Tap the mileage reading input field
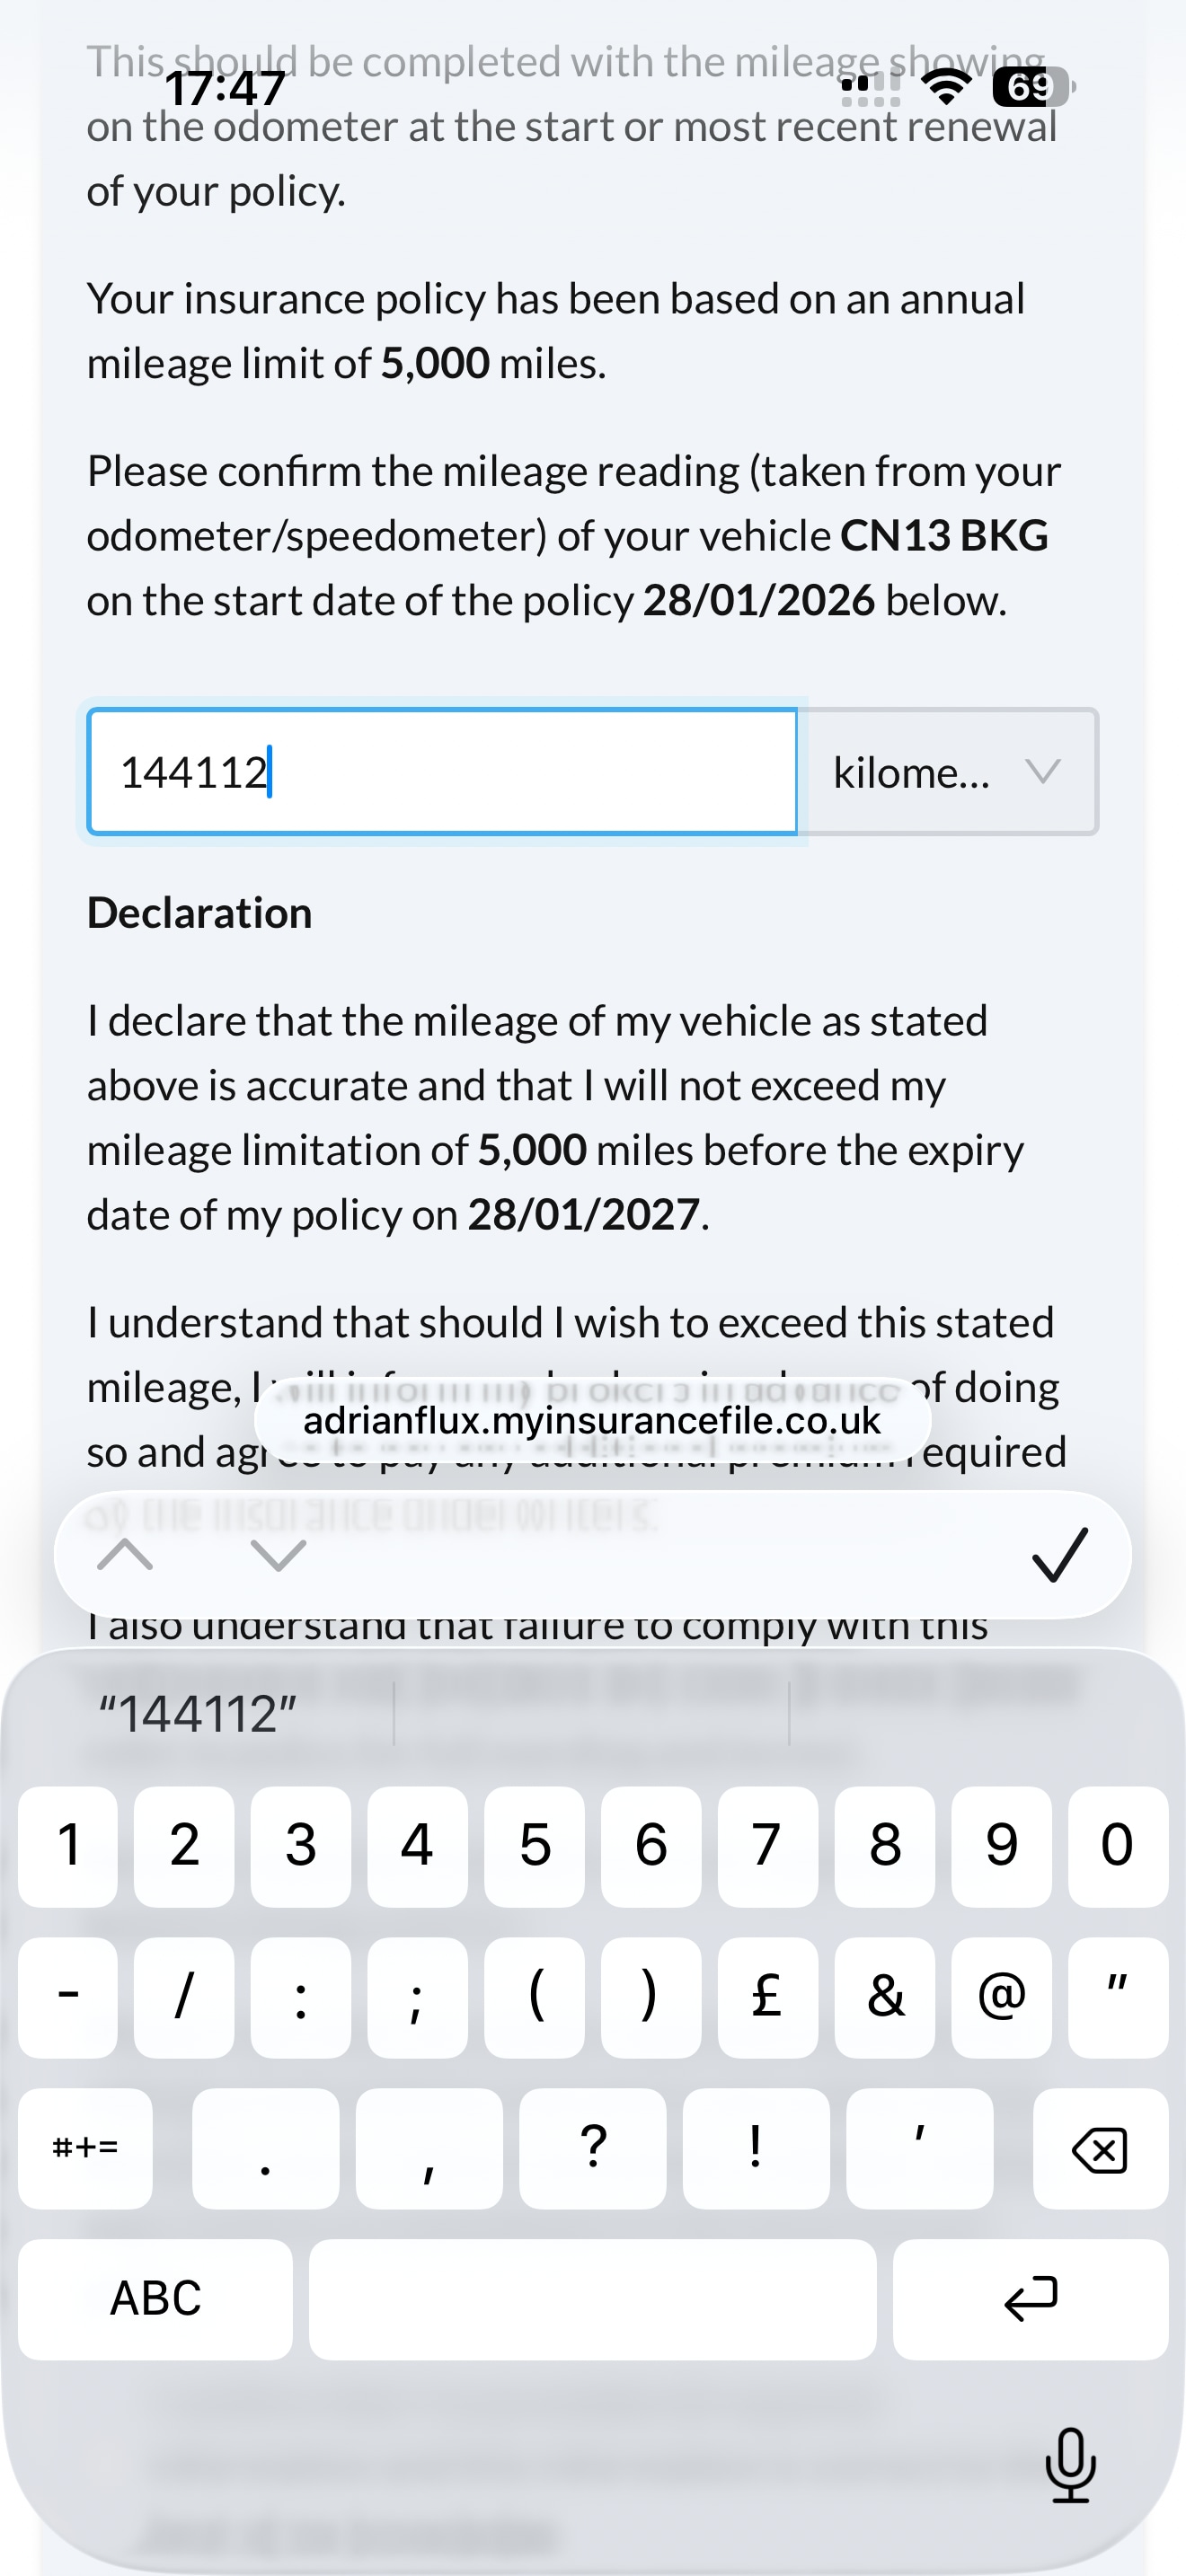Image resolution: width=1186 pixels, height=2576 pixels. 442,772
